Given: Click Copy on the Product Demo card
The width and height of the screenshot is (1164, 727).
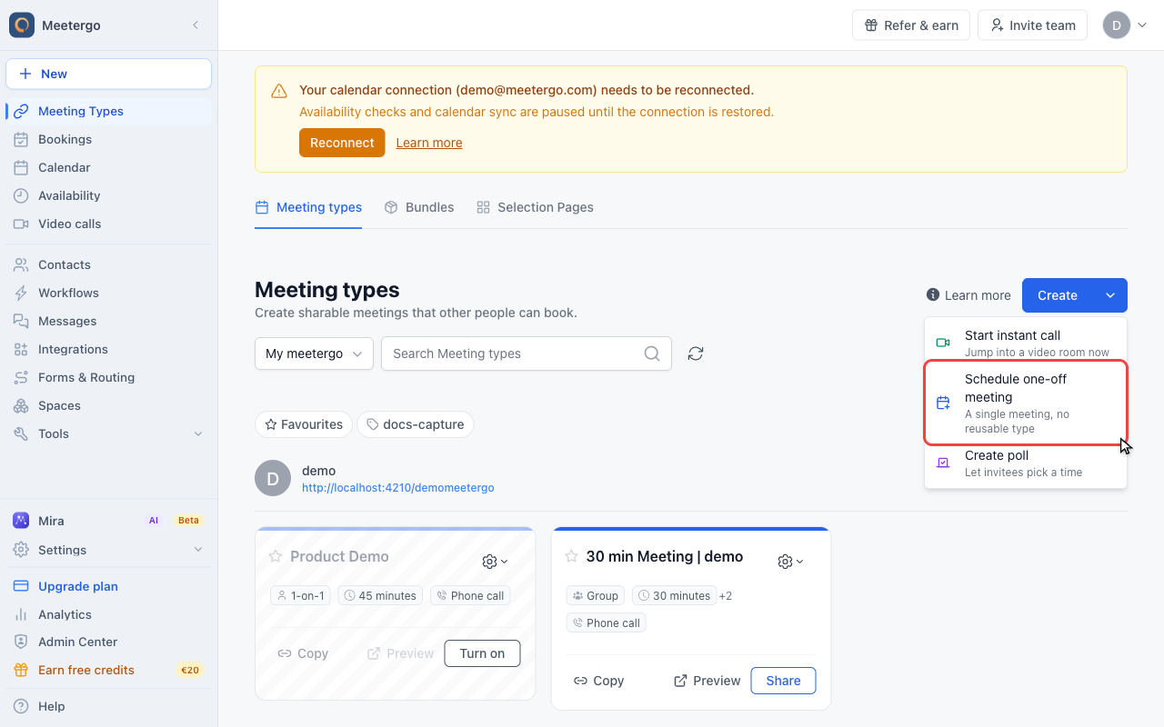Looking at the screenshot, I should (x=303, y=653).
